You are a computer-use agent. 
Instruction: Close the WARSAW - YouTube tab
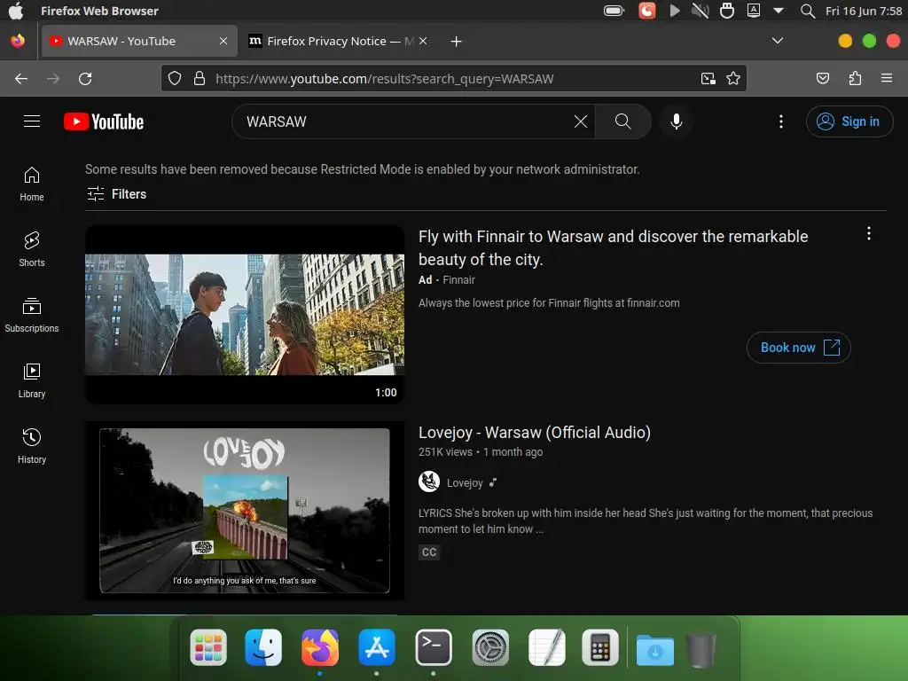pyautogui.click(x=223, y=41)
